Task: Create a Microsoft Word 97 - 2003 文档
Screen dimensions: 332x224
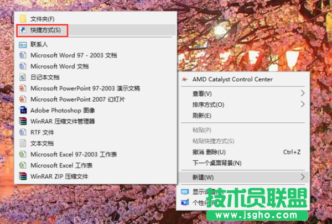Action: pyautogui.click(x=96, y=55)
